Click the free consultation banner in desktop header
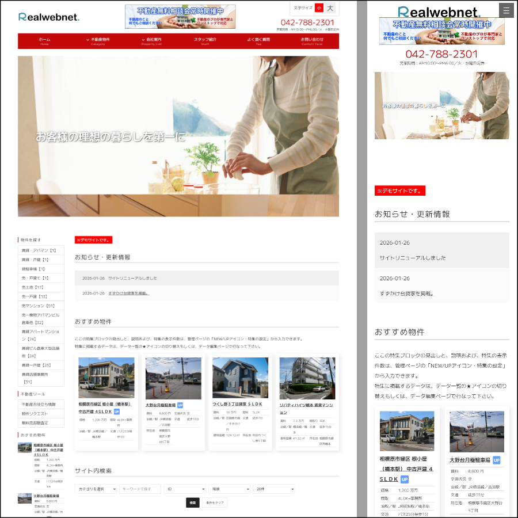This screenshot has width=518, height=518. point(180,17)
